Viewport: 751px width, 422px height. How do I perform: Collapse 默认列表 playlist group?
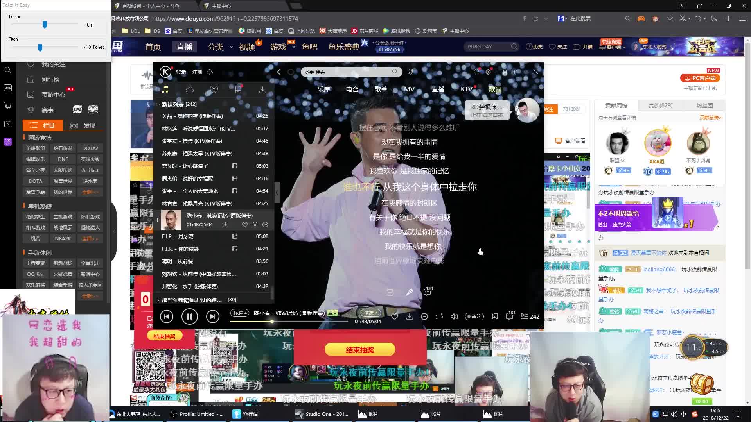coord(158,104)
